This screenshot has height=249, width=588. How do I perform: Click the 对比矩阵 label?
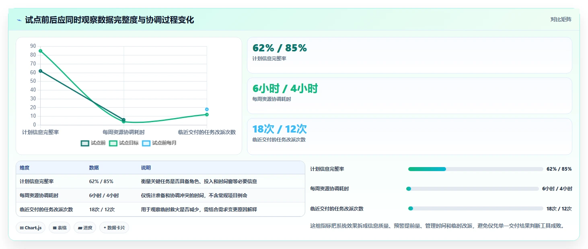point(561,19)
